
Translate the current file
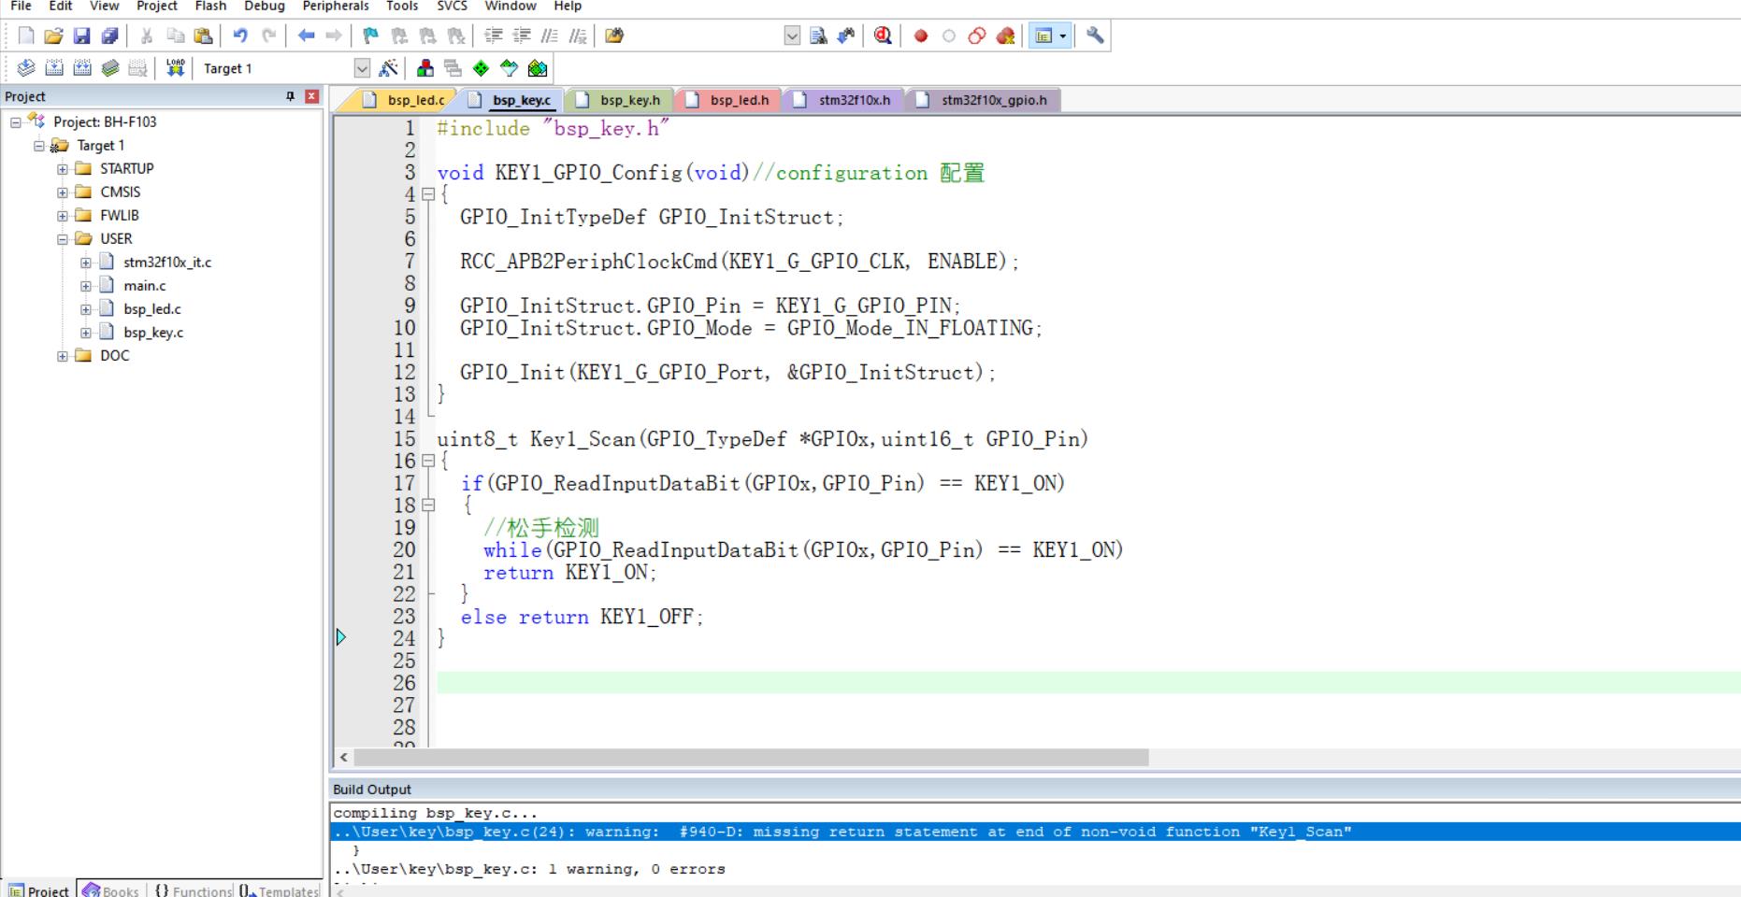pos(26,68)
